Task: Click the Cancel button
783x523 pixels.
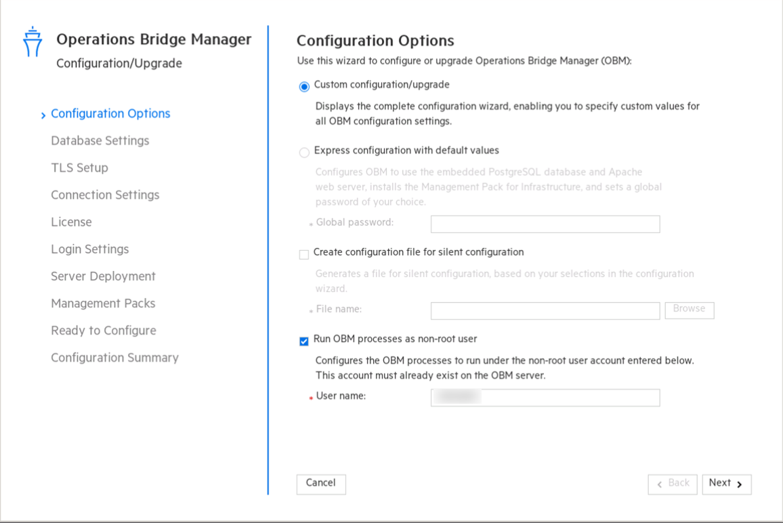Action: (x=321, y=484)
